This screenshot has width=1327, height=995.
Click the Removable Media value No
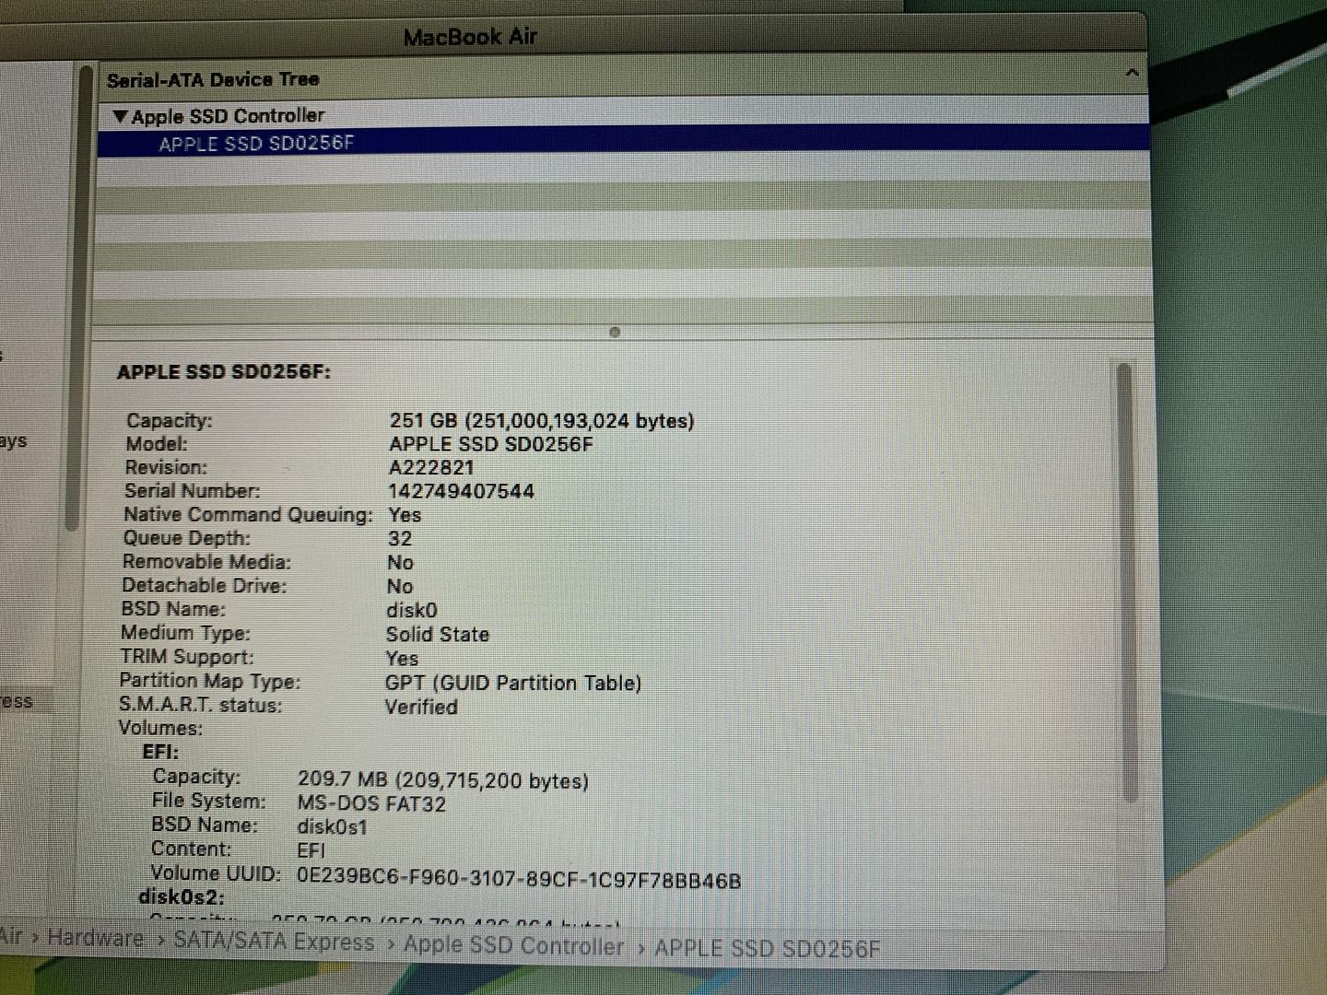pyautogui.click(x=400, y=563)
